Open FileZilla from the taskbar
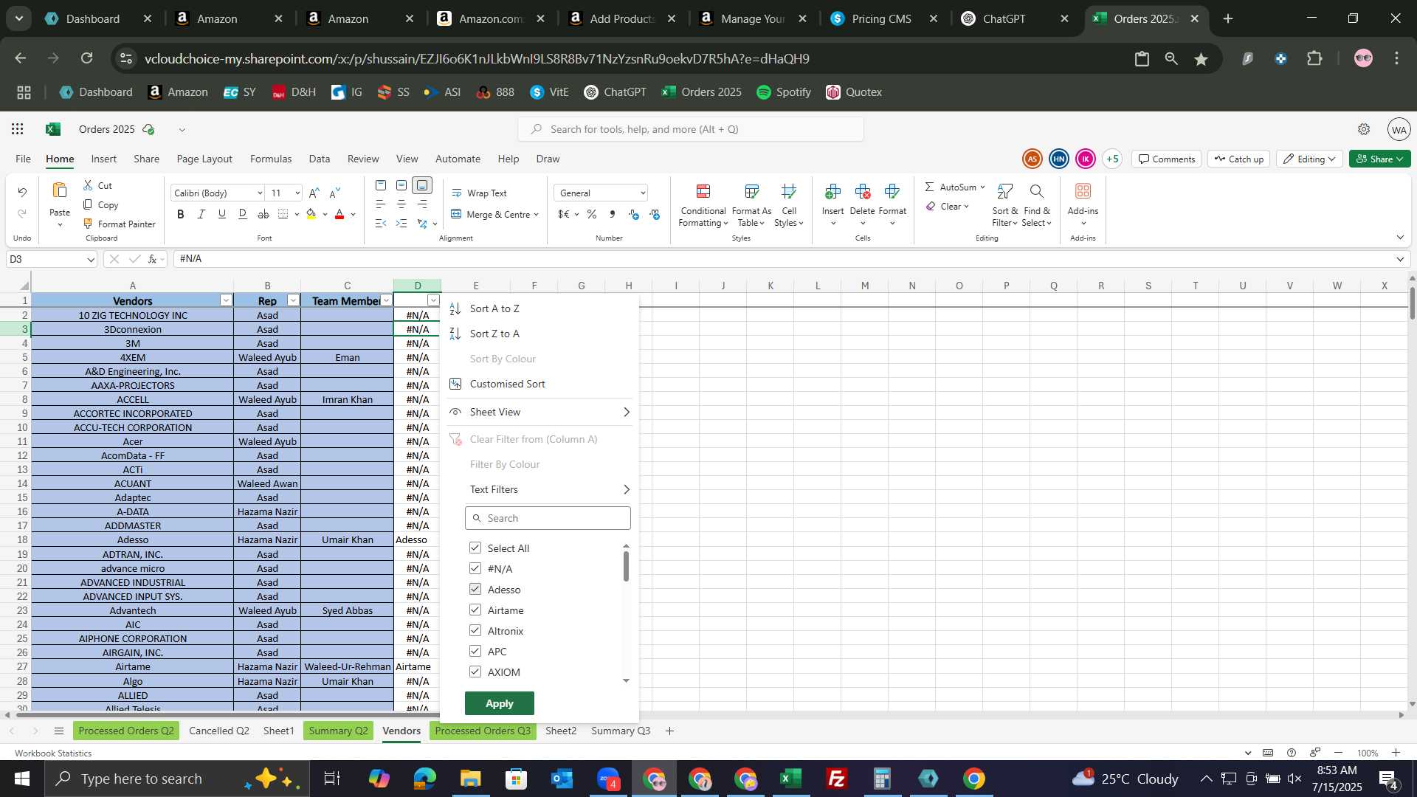This screenshot has height=797, width=1417. coord(837,779)
